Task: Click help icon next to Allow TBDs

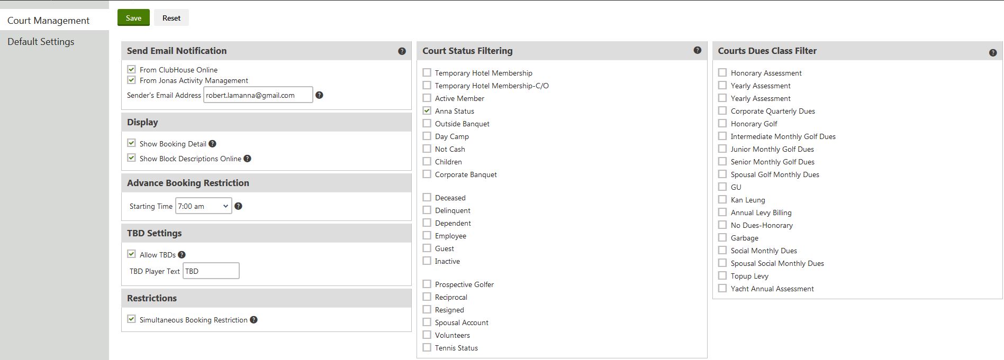Action: [x=182, y=255]
